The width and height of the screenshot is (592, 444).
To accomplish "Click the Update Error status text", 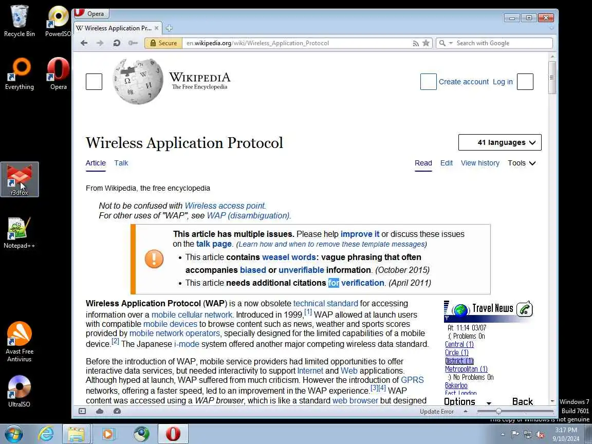I will [x=436, y=412].
